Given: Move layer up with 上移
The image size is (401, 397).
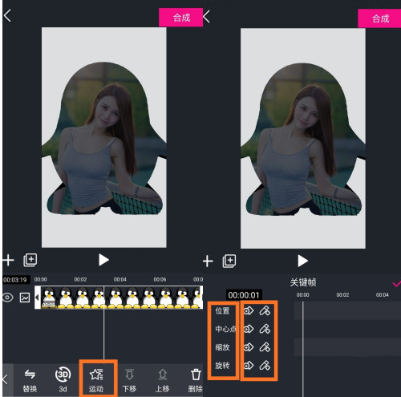Looking at the screenshot, I should coord(163,380).
